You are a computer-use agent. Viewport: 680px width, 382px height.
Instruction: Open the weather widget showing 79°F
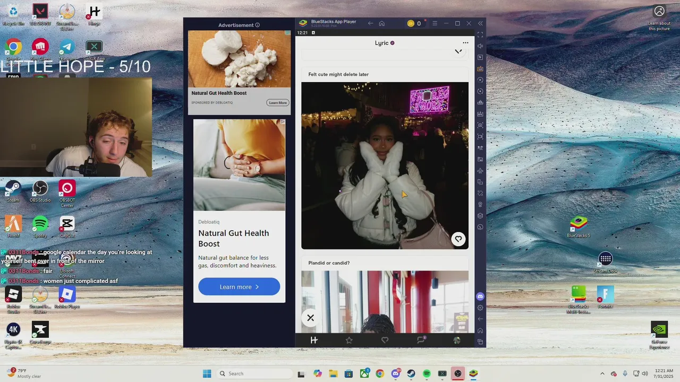click(x=24, y=374)
